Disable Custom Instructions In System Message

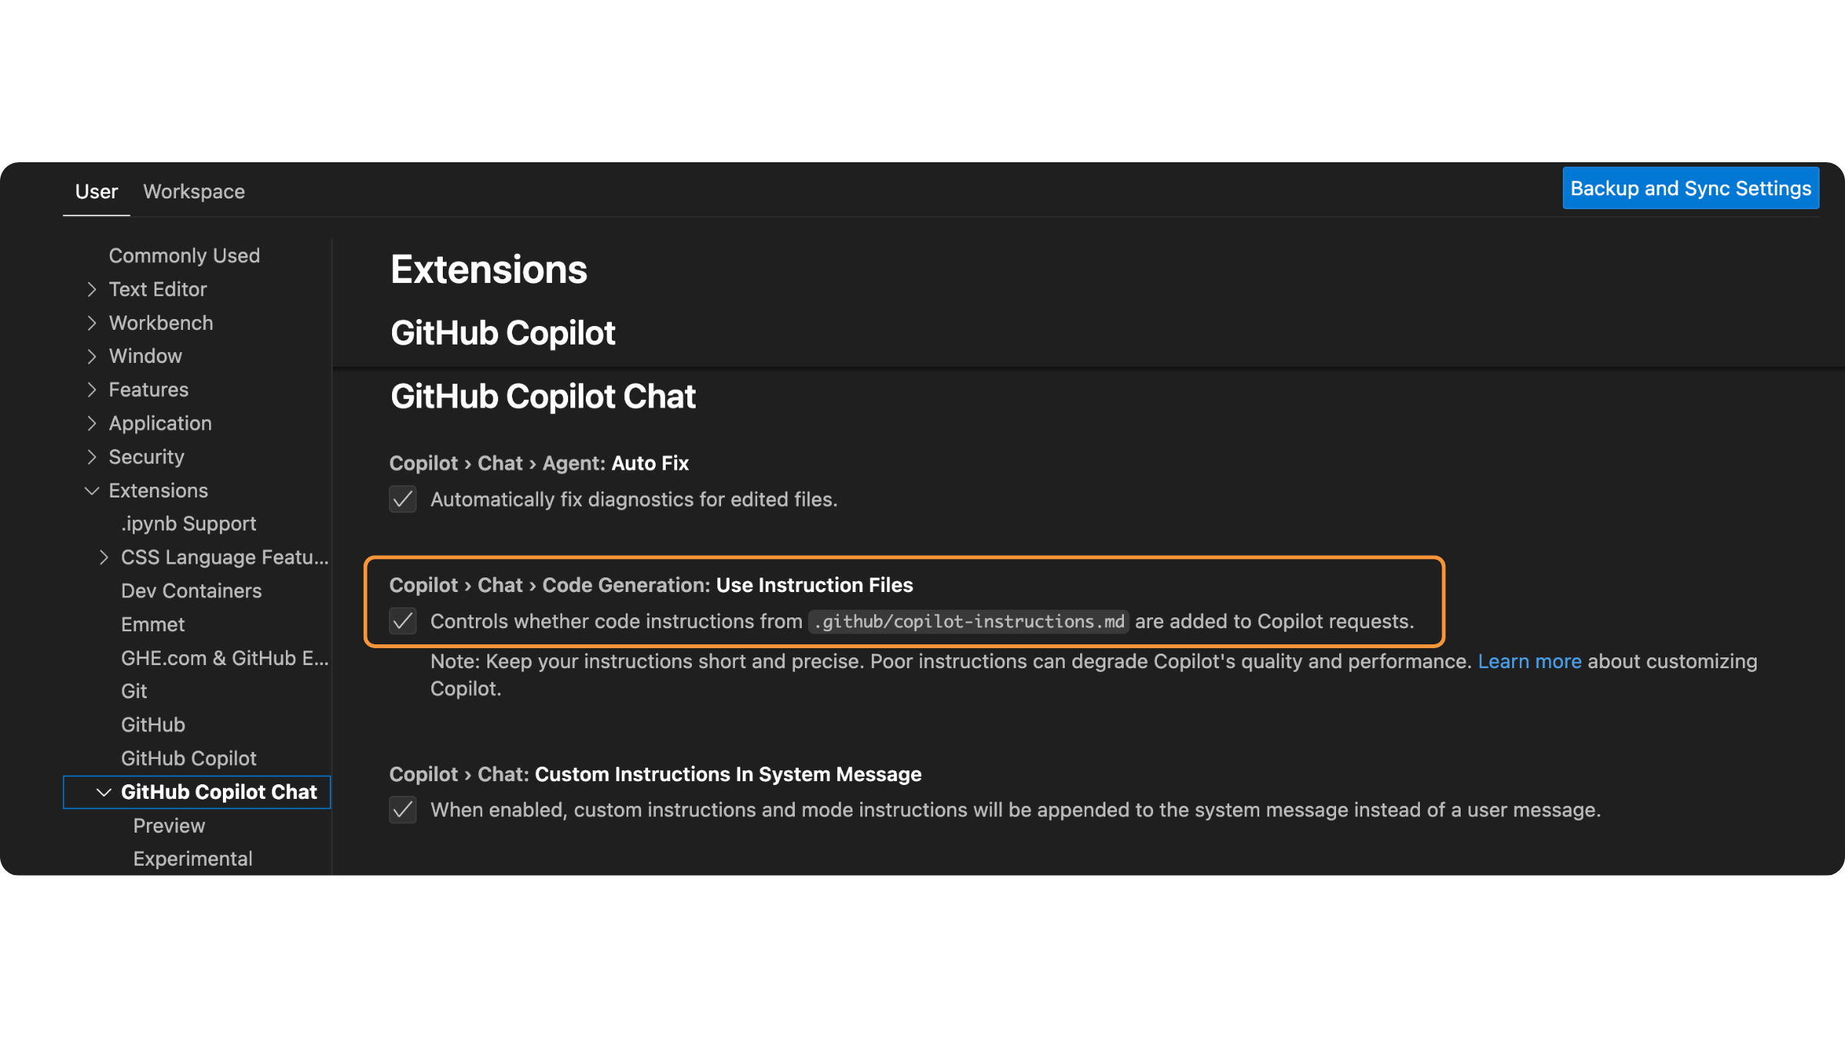(403, 810)
